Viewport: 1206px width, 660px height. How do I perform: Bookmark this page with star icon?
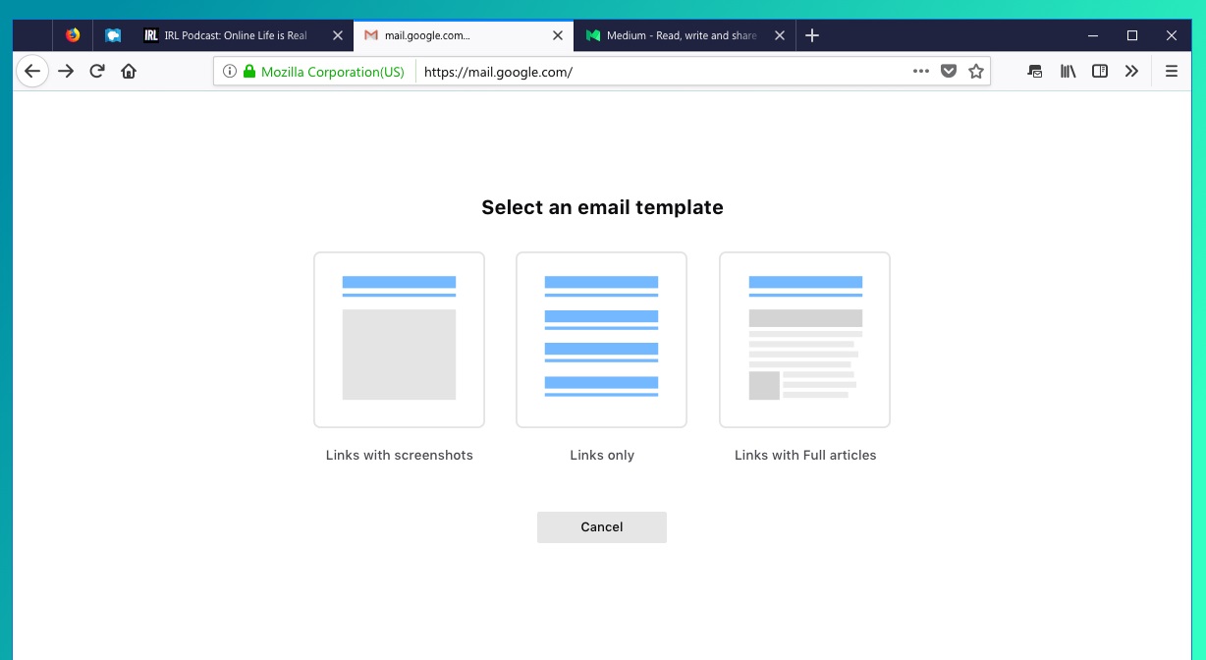click(x=976, y=72)
